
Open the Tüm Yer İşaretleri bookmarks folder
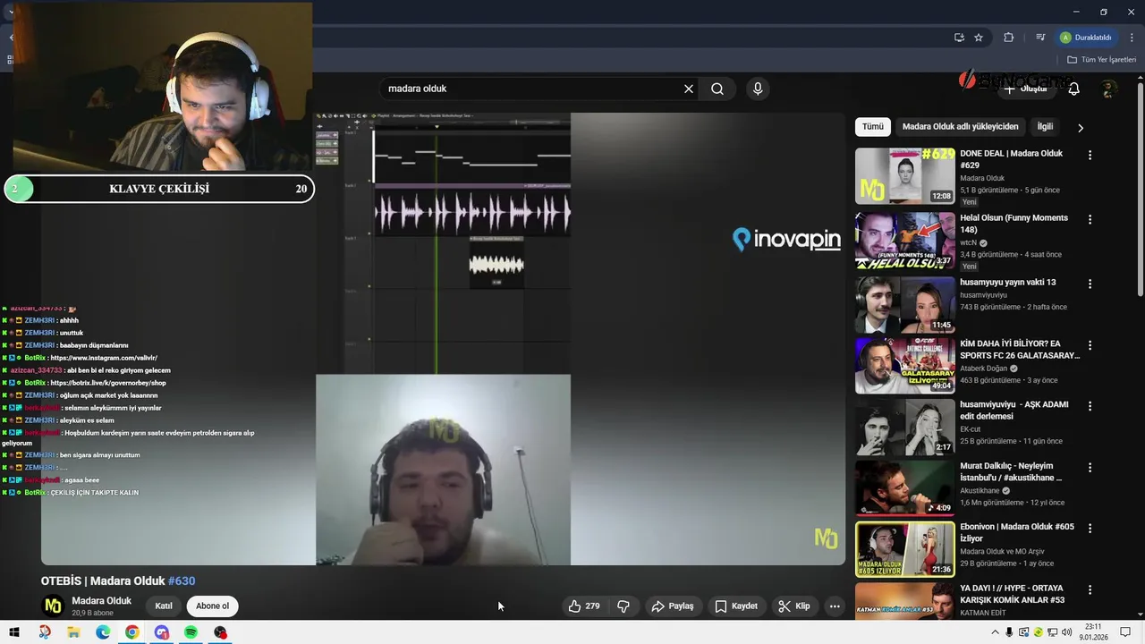tap(1101, 60)
